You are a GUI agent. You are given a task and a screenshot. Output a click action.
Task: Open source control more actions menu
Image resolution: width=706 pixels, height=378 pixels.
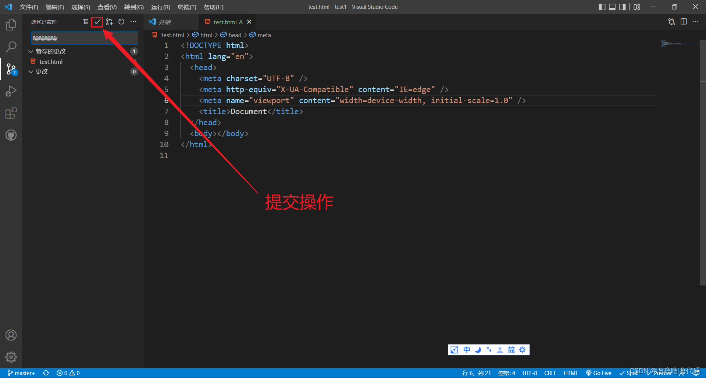(x=133, y=22)
